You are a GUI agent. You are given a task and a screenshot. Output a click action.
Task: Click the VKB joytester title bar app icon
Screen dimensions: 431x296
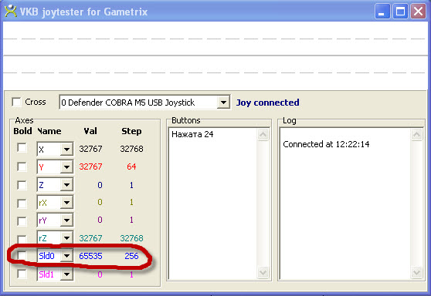(x=11, y=11)
